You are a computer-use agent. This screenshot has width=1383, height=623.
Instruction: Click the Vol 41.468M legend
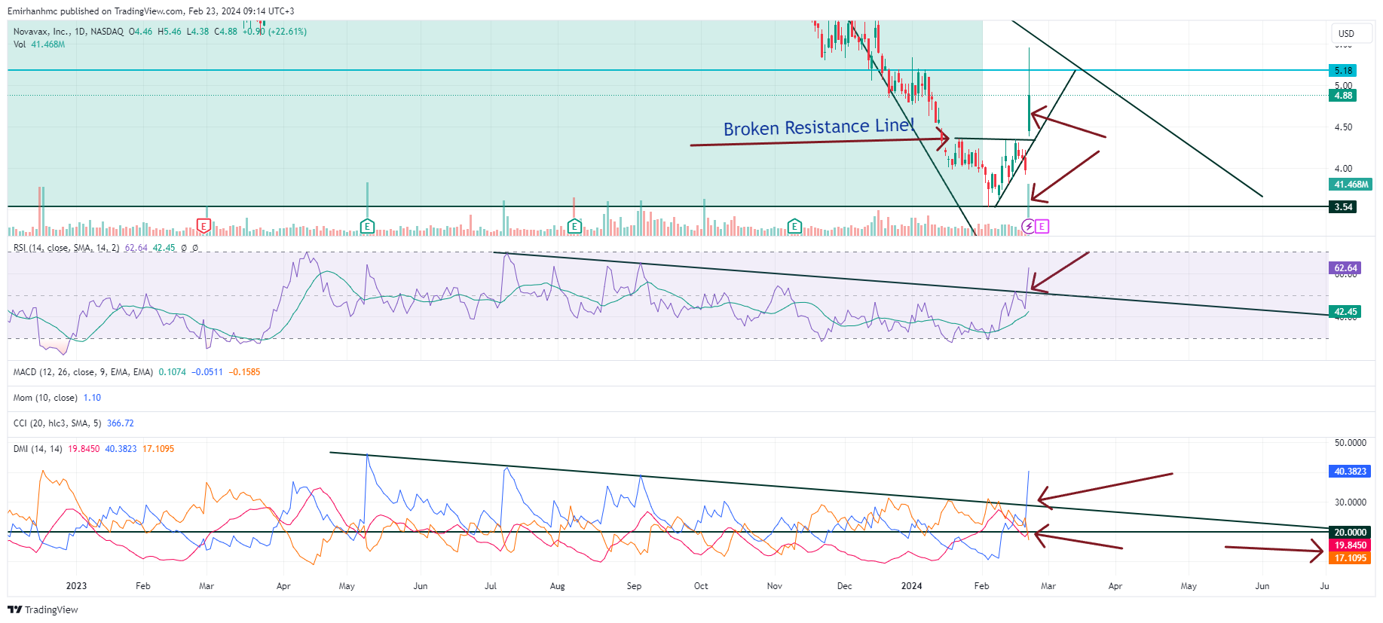pyautogui.click(x=39, y=44)
